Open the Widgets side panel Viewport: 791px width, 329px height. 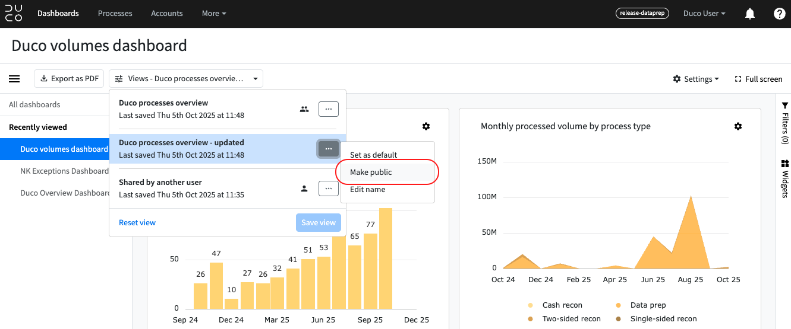tap(784, 178)
